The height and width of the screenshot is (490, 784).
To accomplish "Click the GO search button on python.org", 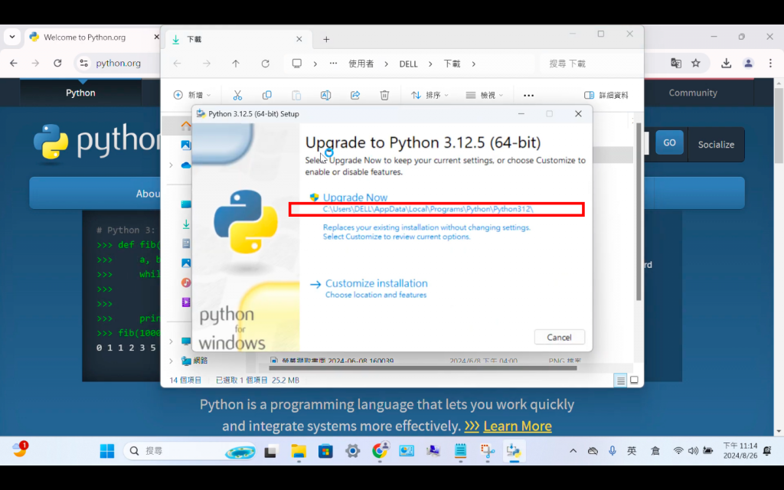I will coord(669,142).
